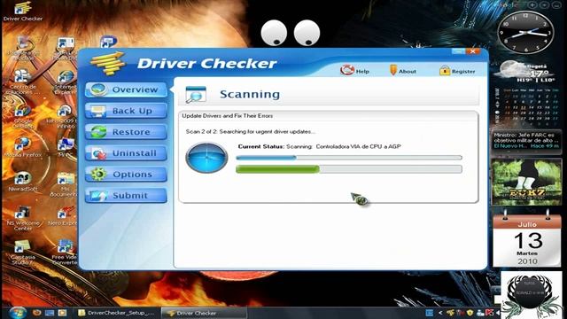The image size is (567, 319).
Task: Click the monthly calendar grid gadget
Action: pos(526,105)
